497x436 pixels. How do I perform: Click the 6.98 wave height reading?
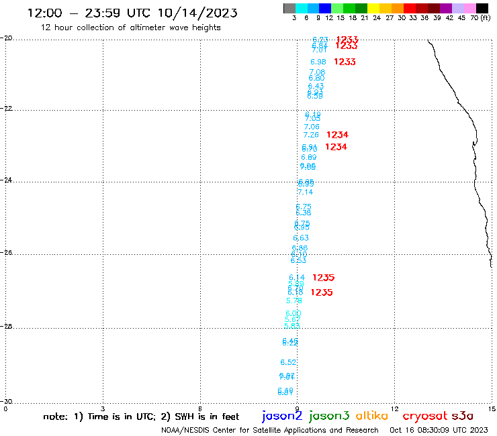(318, 62)
